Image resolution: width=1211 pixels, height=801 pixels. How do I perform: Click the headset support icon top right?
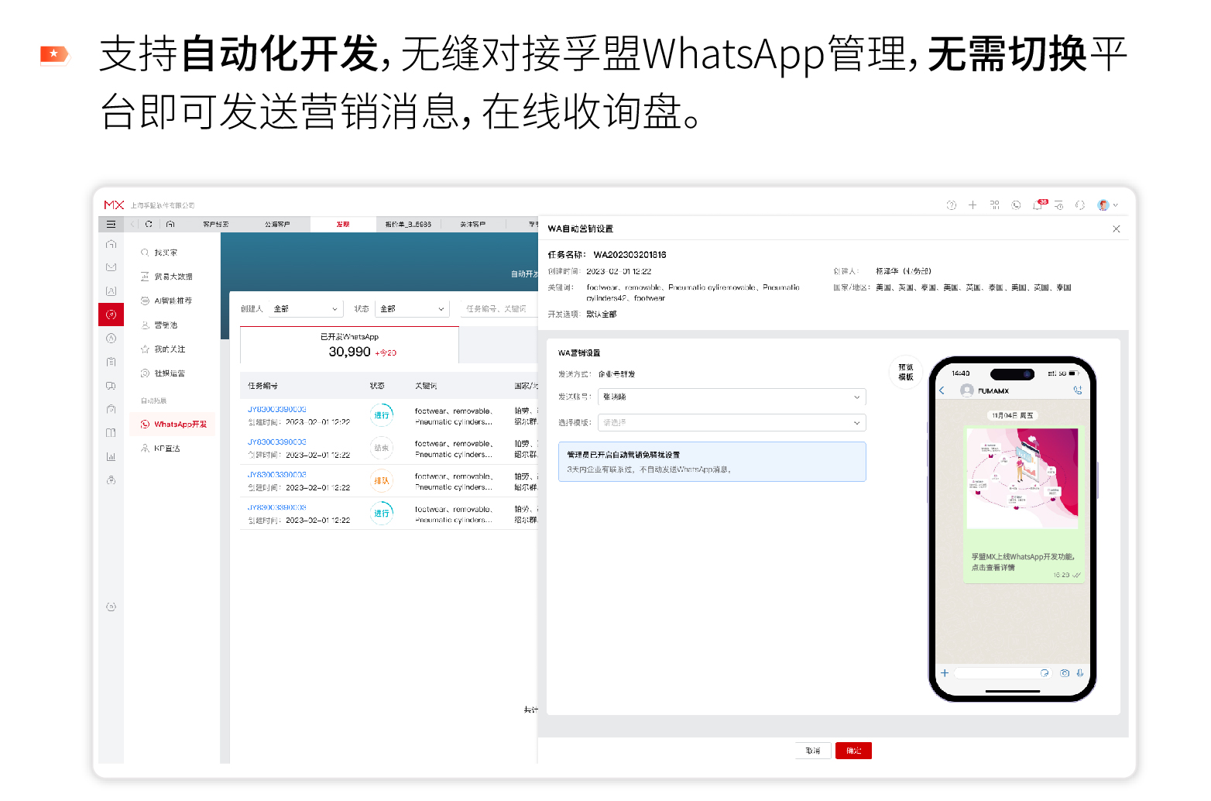1082,204
